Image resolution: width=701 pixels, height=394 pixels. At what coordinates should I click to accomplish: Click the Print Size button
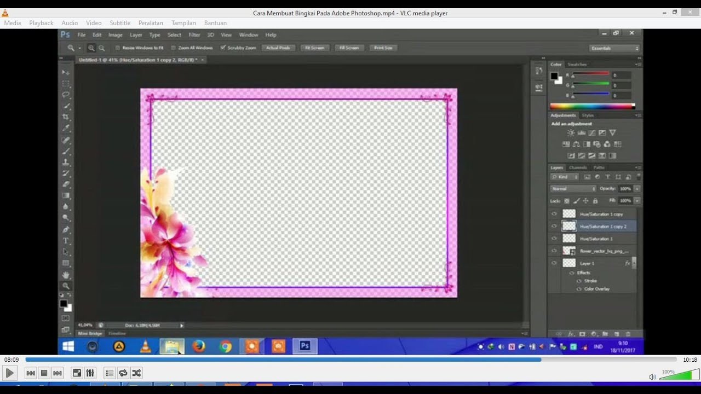click(383, 48)
